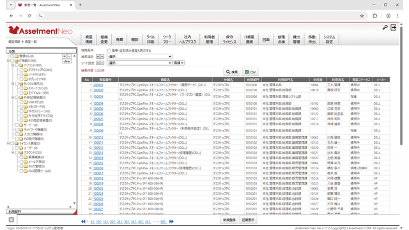This screenshot has width=409, height=230.
Task: Click the main page vertical scrollbar
Action: [401, 86]
